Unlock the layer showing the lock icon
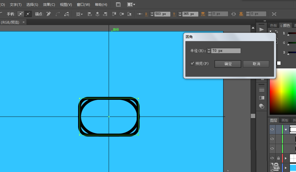The height and width of the screenshot is (172, 296). tap(279, 158)
